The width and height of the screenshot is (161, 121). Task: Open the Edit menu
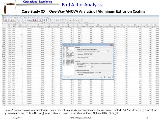tap(9, 18)
